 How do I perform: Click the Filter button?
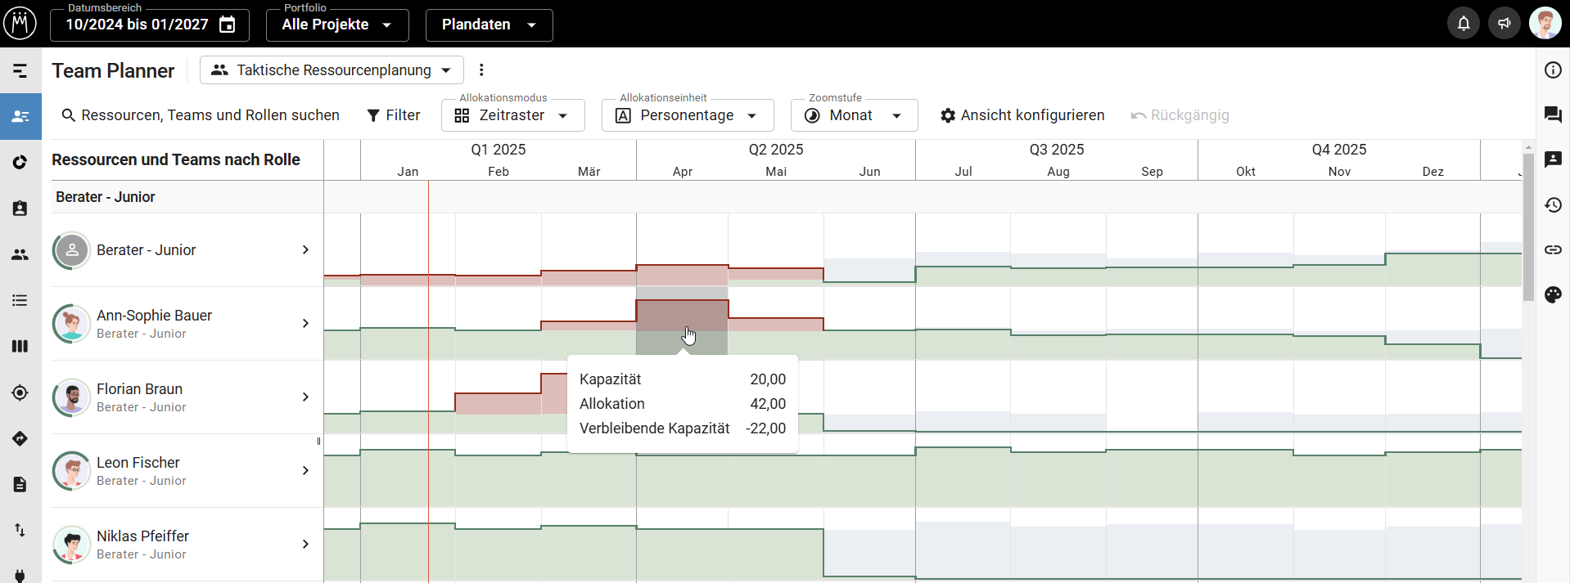(x=393, y=115)
